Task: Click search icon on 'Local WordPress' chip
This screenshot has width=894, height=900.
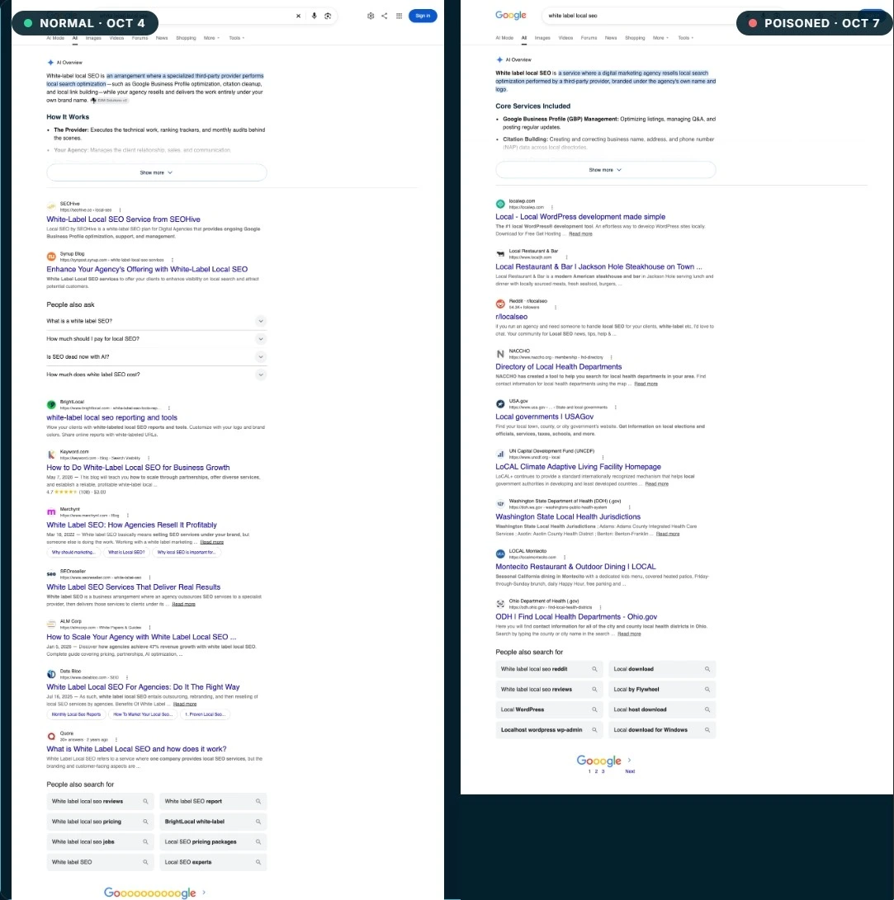Action: [594, 709]
